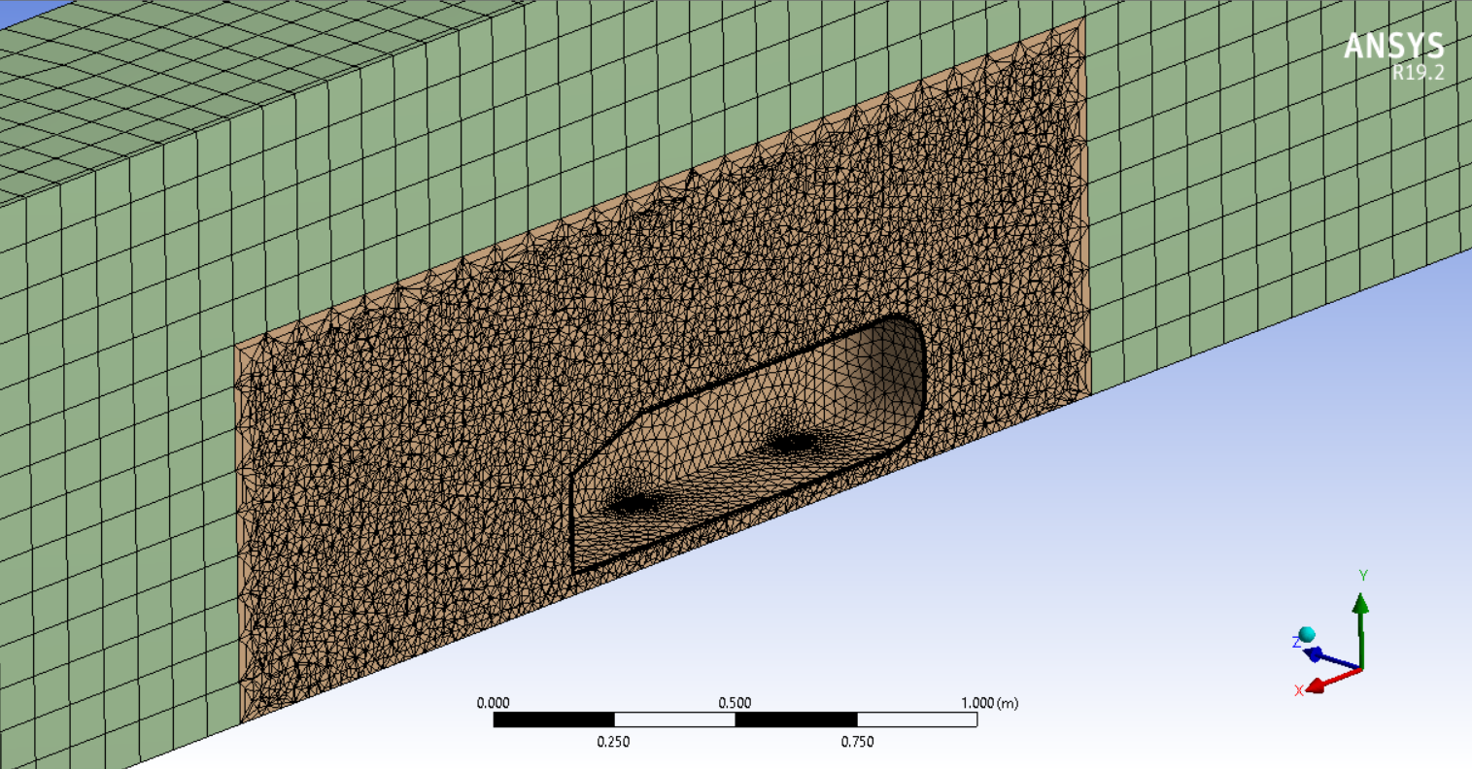Click the cyan isometric view ball on triad
This screenshot has width=1472, height=769.
(x=1307, y=634)
